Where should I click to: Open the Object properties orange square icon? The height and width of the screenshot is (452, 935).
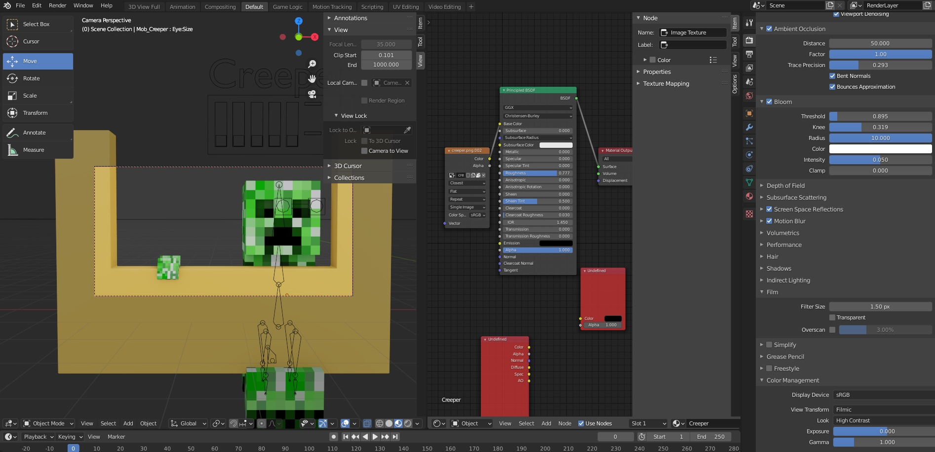[x=749, y=113]
